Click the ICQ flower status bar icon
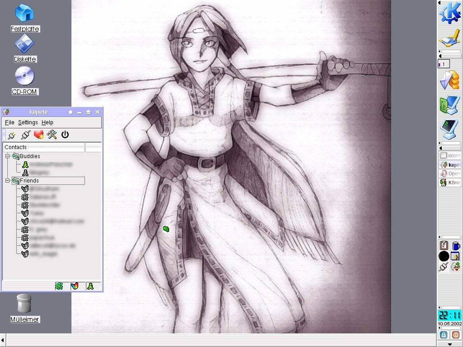The image size is (463, 347). tap(59, 286)
